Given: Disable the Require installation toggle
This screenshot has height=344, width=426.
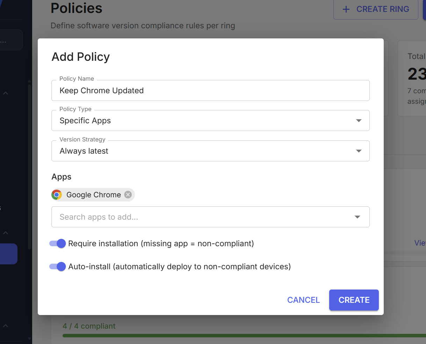Looking at the screenshot, I should (57, 243).
